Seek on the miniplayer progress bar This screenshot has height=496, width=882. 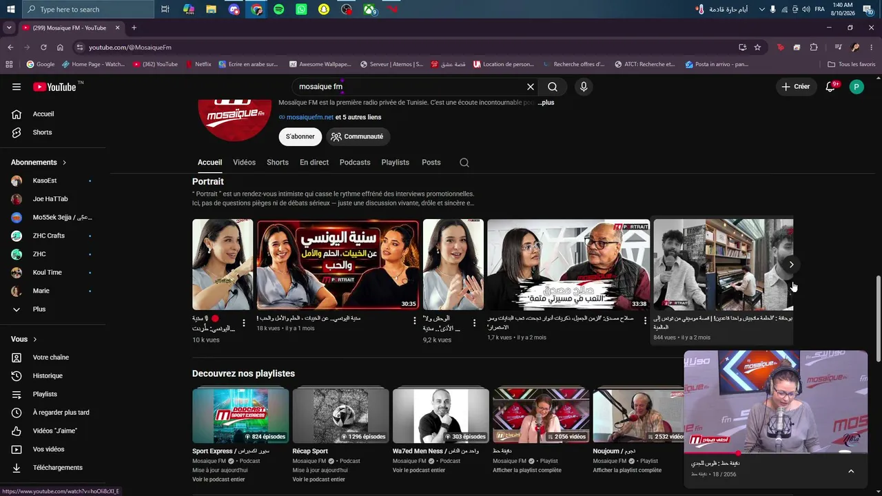(x=776, y=453)
